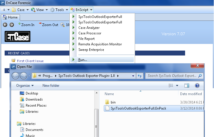This screenshot has width=214, height=137.
Task: Click the bin folder date 3/20/2014
Action: tap(192, 102)
